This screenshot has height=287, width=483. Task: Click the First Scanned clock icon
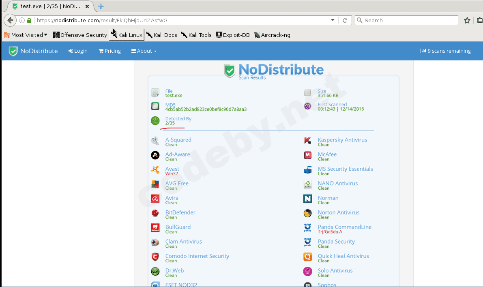tap(308, 106)
